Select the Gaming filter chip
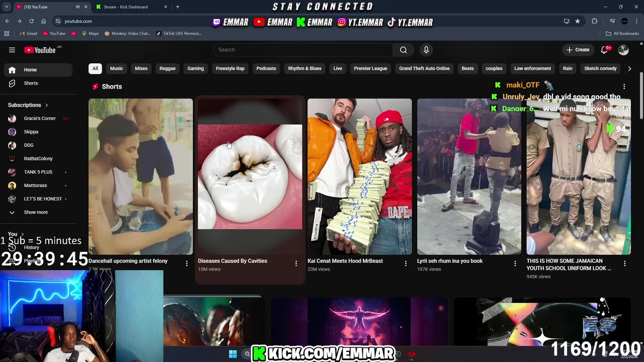The image size is (644, 362). tap(196, 68)
